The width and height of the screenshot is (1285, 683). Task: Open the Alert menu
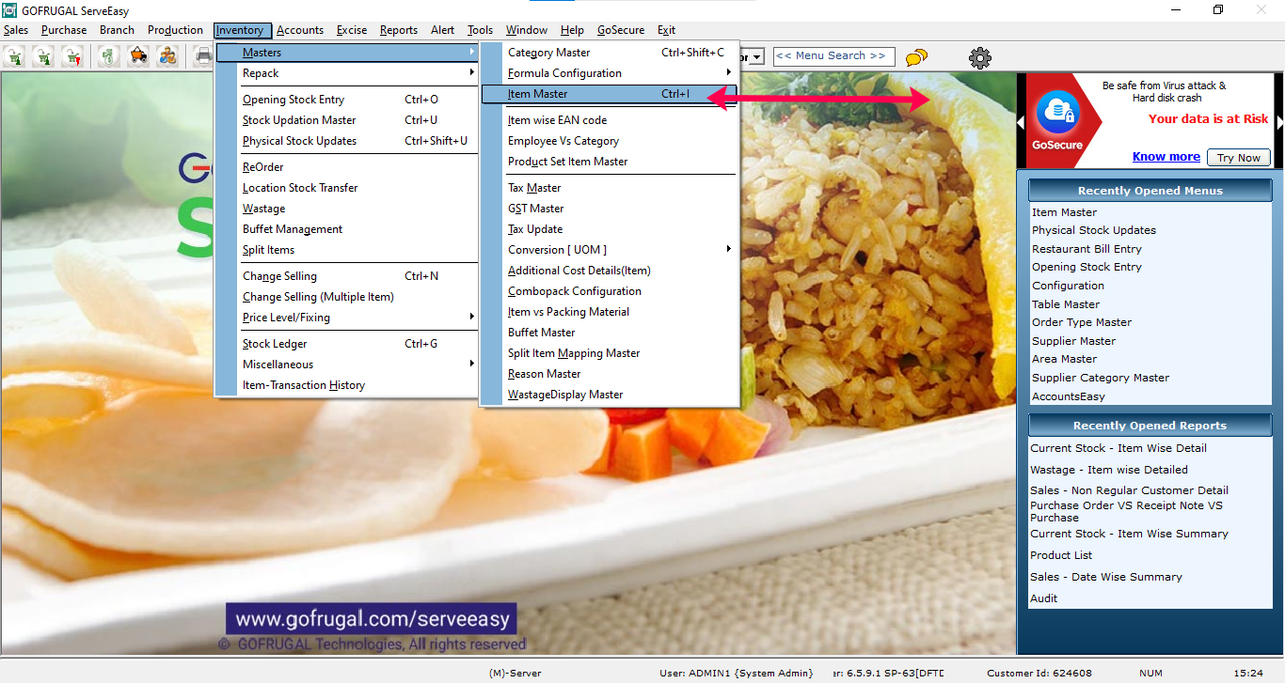point(443,30)
